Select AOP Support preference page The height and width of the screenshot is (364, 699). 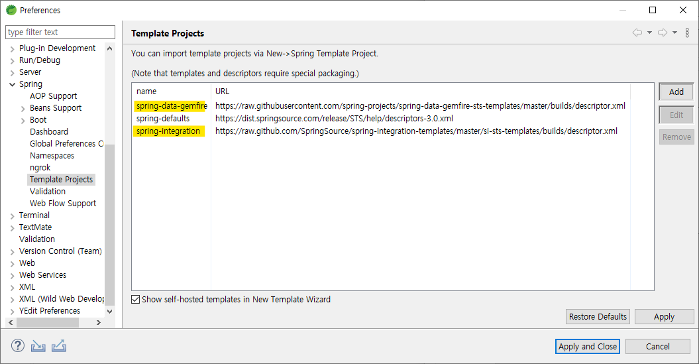53,96
